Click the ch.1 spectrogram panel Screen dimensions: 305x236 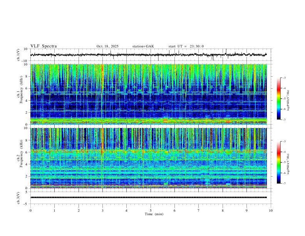pos(148,94)
